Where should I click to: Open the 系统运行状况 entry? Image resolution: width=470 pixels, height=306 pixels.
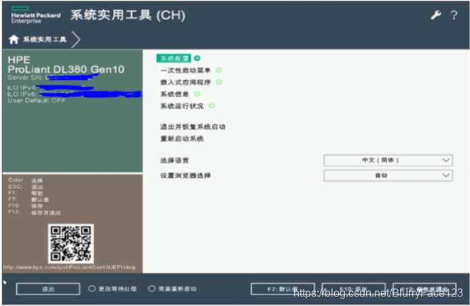[181, 106]
